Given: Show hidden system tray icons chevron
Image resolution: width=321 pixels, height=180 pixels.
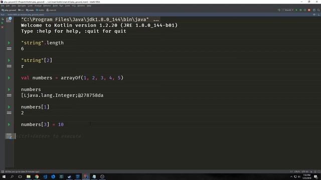Looking at the screenshot, I should (x=291, y=176).
